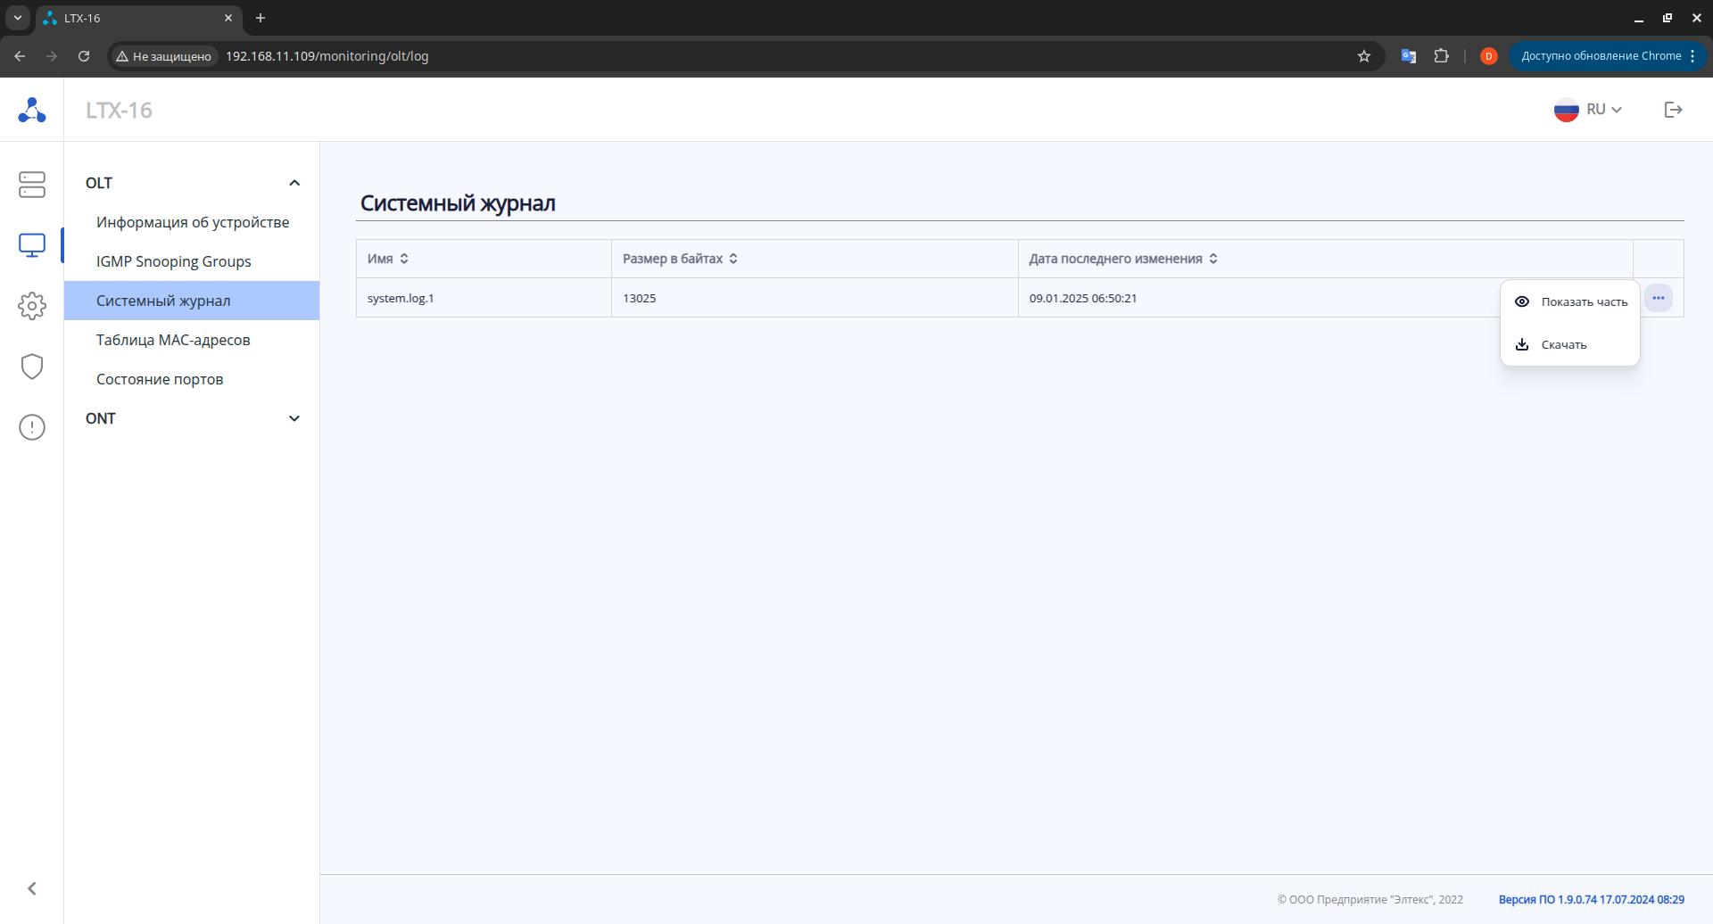The height and width of the screenshot is (924, 1713).
Task: Open the security shield sidebar icon
Action: (x=32, y=367)
